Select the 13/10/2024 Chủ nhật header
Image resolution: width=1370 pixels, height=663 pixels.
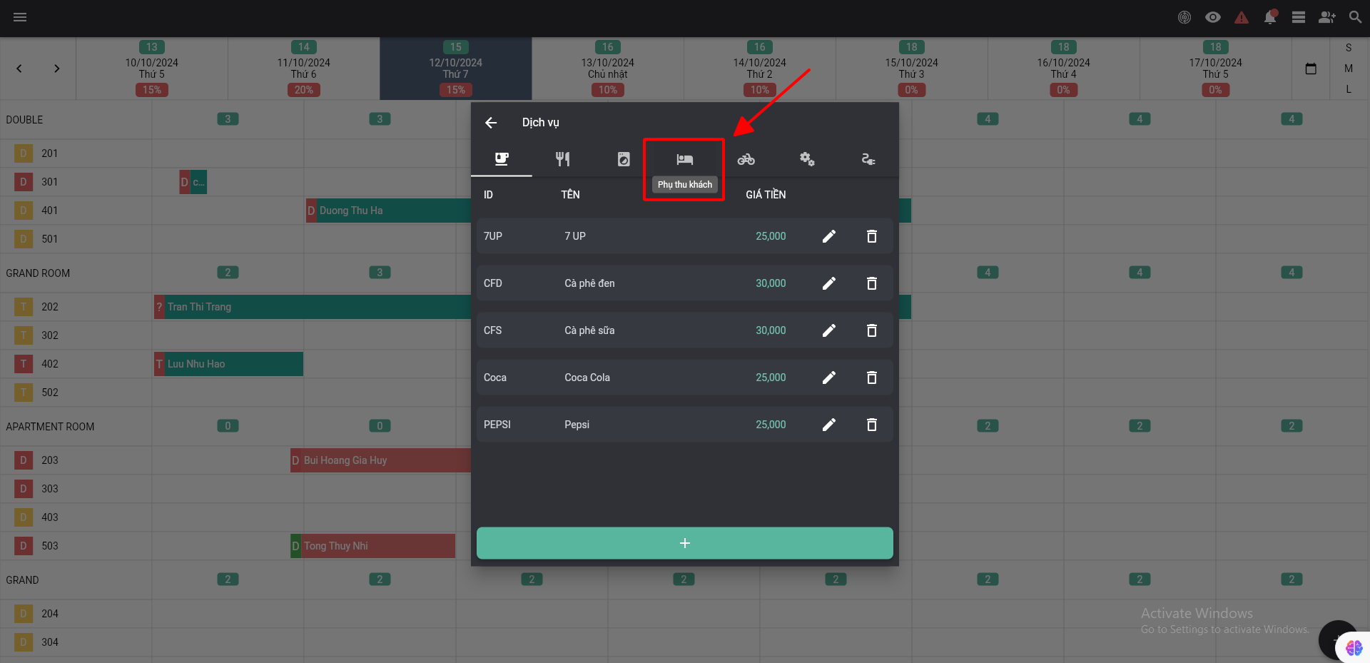pyautogui.click(x=608, y=69)
